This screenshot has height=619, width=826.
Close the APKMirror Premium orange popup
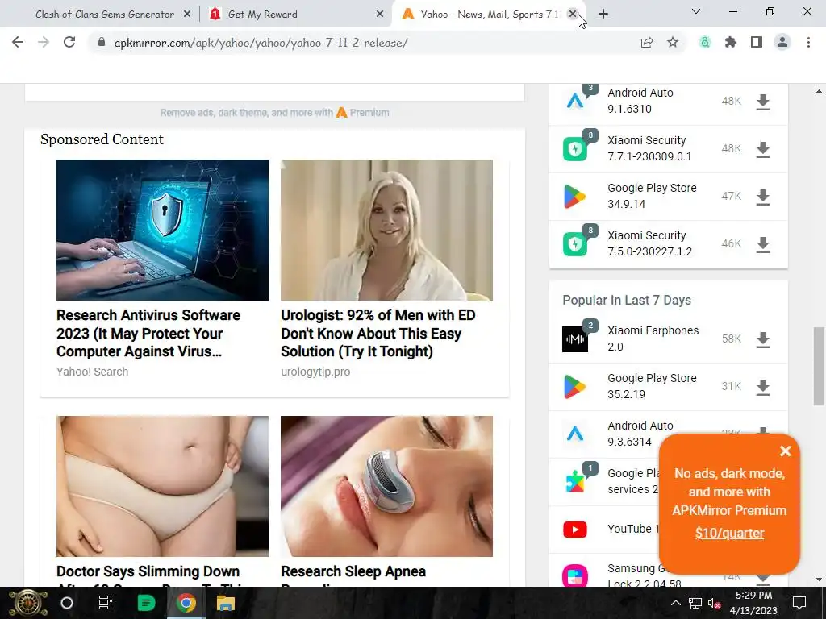coord(786,451)
